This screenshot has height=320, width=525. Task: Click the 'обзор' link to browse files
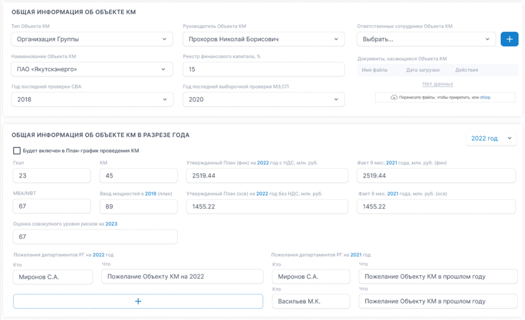click(x=485, y=97)
